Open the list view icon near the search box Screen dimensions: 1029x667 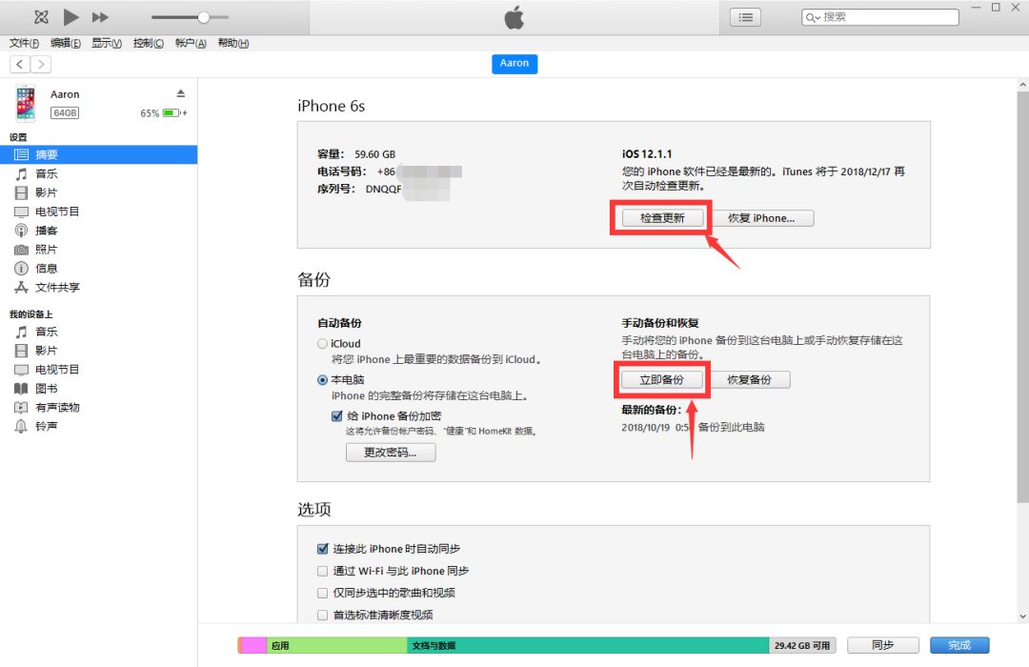[744, 16]
